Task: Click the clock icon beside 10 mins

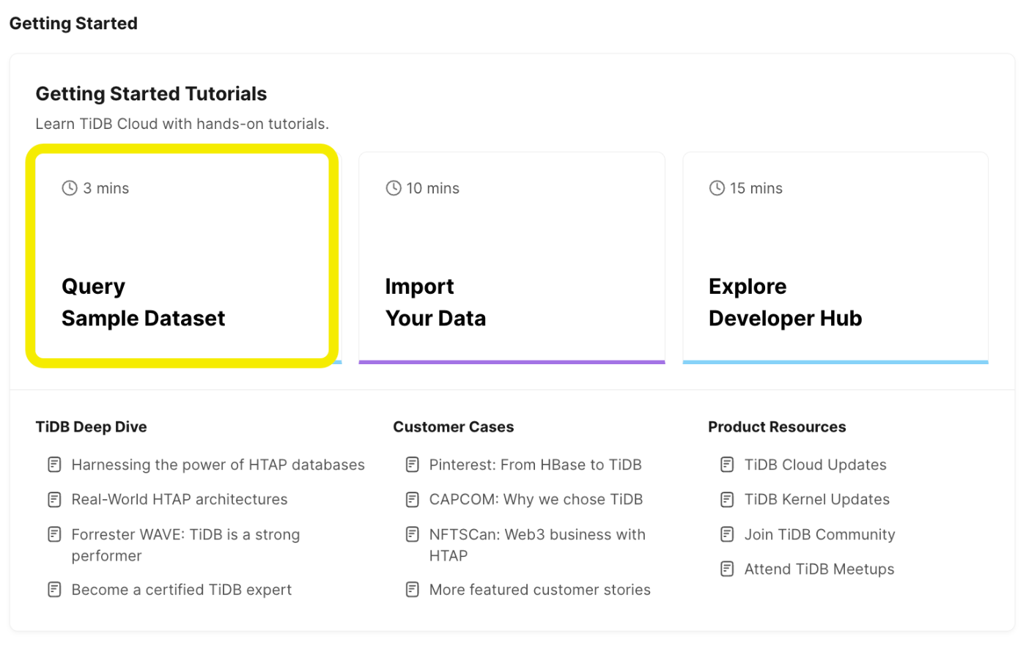Action: point(394,188)
